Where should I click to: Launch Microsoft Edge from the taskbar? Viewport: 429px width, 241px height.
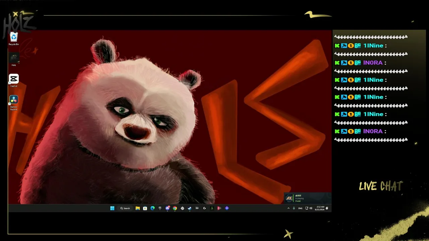click(x=152, y=208)
